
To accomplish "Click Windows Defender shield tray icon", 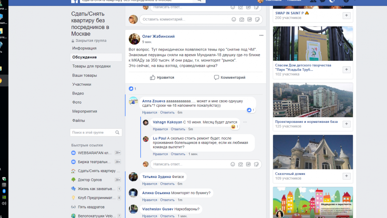I will coord(4,179).
